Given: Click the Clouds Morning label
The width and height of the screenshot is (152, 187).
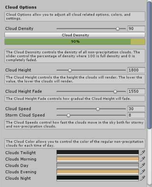Looking at the screenshot, I should pos(21,159).
